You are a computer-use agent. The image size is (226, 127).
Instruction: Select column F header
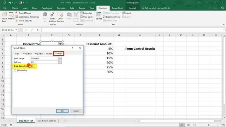(100, 35)
